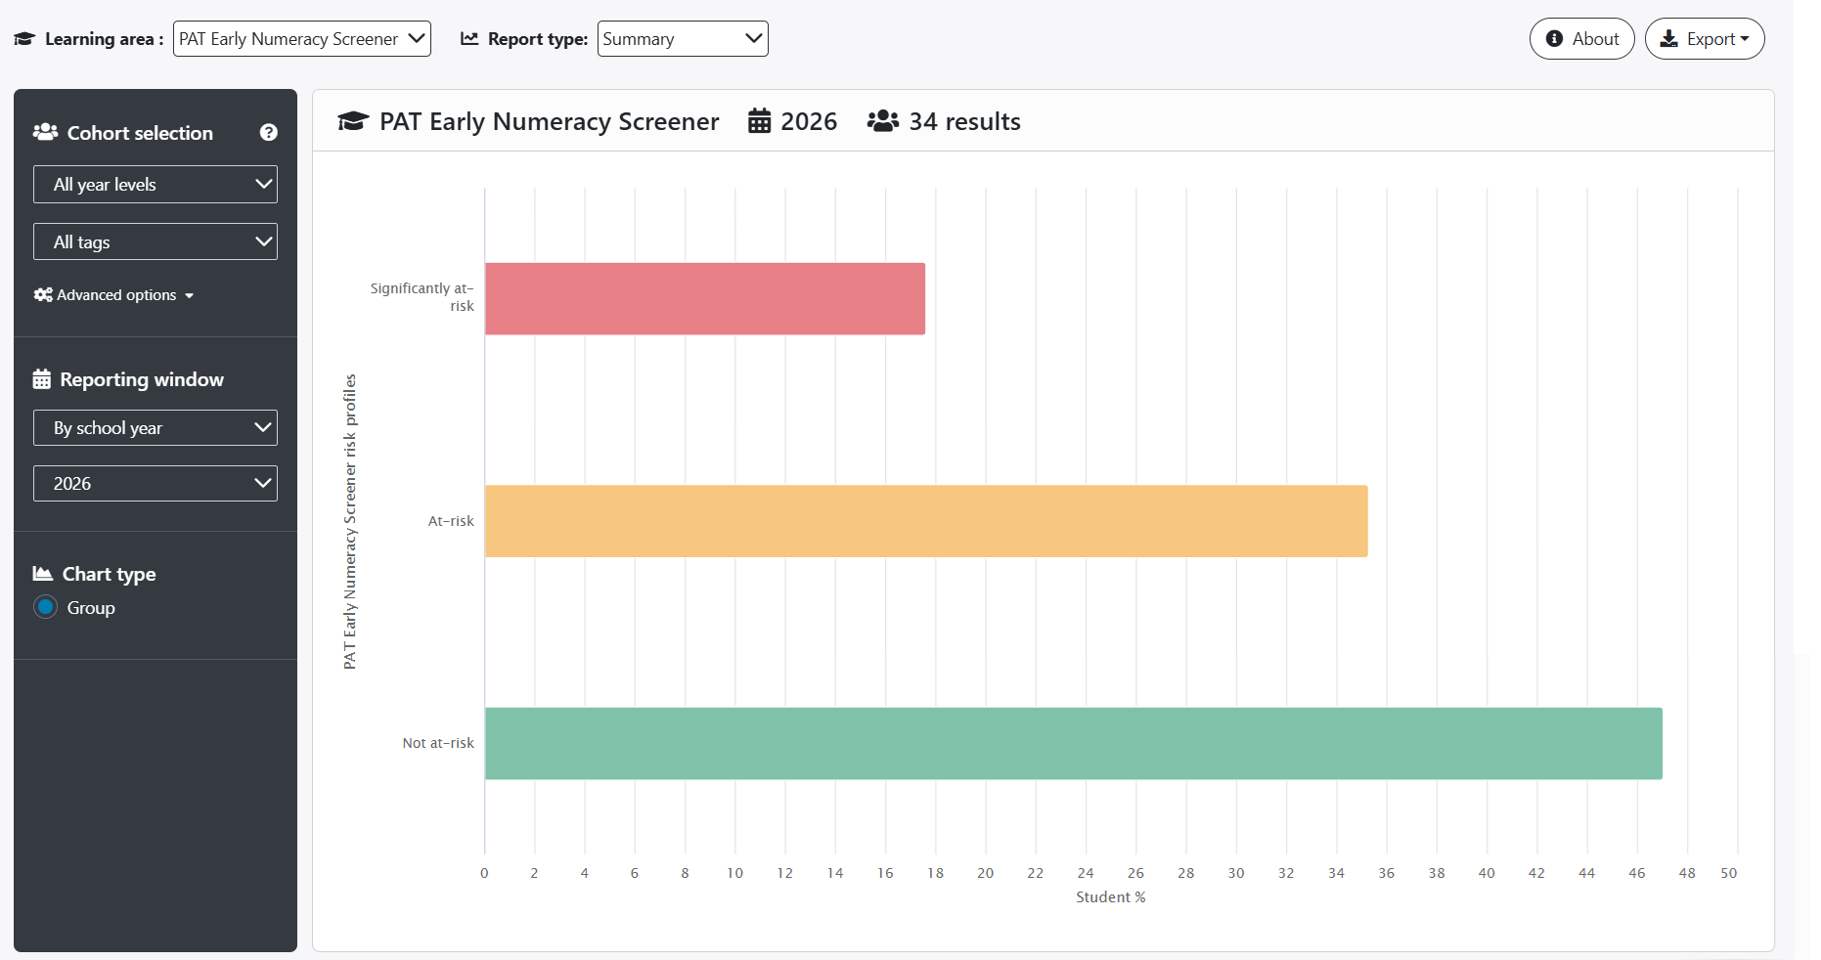Click the Cohort selection help question-mark icon
The height and width of the screenshot is (960, 1821).
pos(269,133)
